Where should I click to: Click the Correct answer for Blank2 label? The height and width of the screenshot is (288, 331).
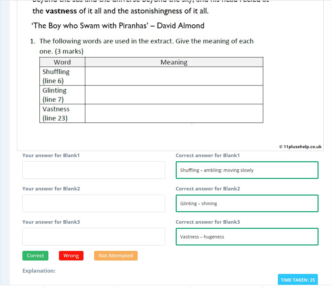pos(207,188)
